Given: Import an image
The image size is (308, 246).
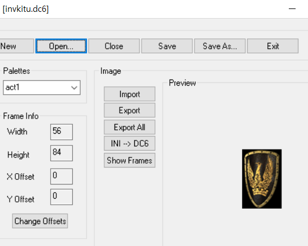Looking at the screenshot, I should pos(129,94).
